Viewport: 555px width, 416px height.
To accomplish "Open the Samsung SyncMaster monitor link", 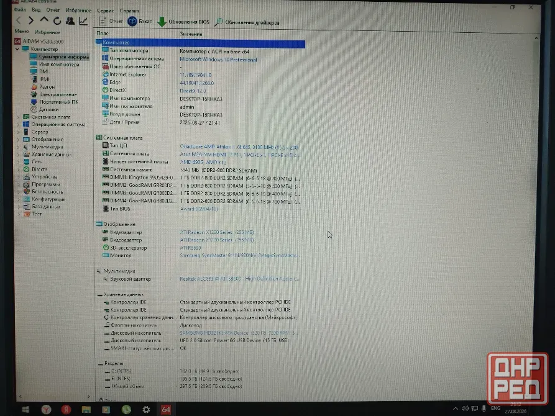I will click(240, 255).
